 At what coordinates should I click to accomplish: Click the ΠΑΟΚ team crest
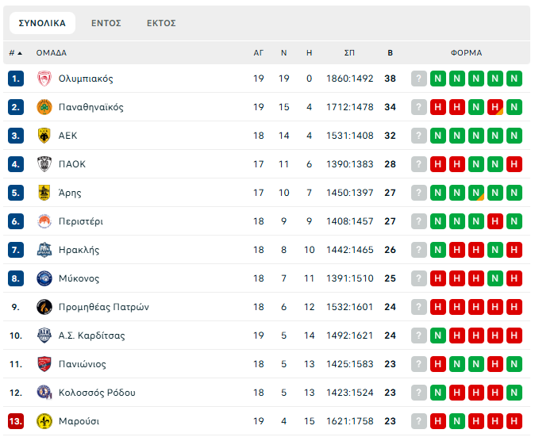tap(44, 164)
